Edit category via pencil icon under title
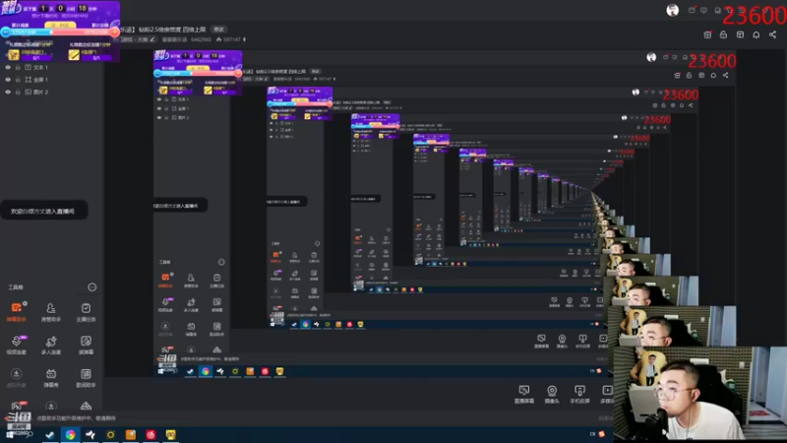This screenshot has height=443, width=787. 152,39
